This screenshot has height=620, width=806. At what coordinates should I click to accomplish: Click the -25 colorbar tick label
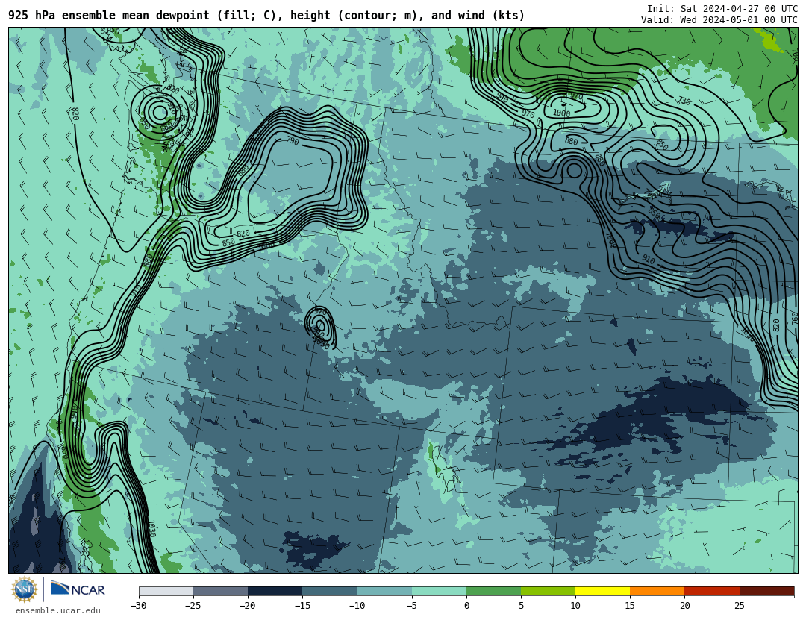coord(193,606)
